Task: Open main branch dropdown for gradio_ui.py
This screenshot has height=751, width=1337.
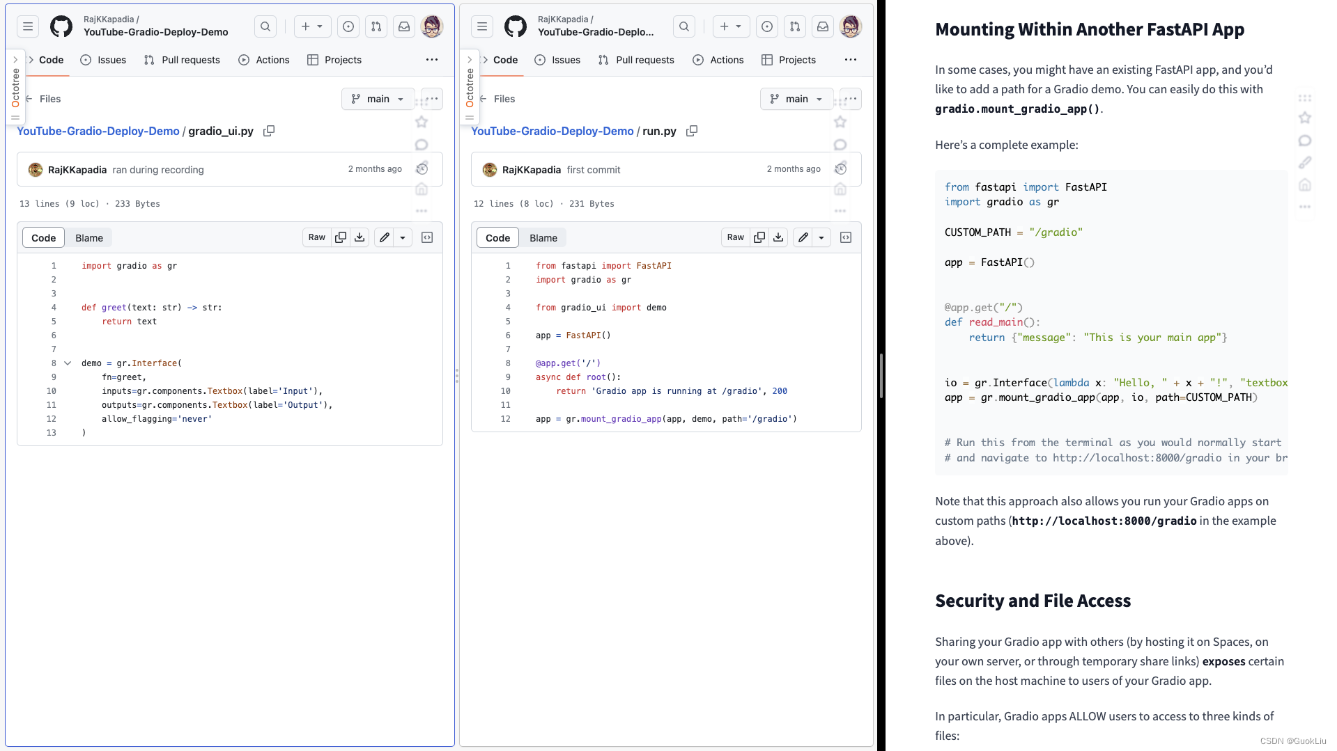Action: (x=378, y=99)
